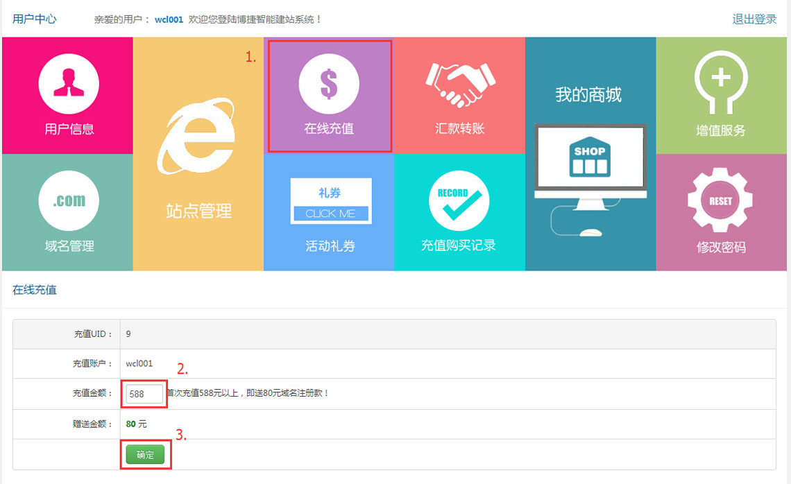Image resolution: width=791 pixels, height=484 pixels.
Task: Select the 修改密码 label
Action: pyautogui.click(x=721, y=247)
